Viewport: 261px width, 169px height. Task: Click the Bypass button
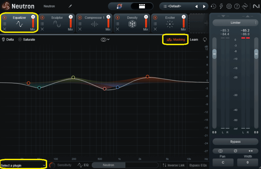(235, 142)
